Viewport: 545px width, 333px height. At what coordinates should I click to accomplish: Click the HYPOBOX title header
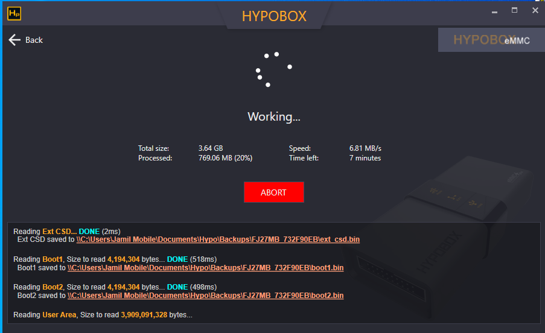coord(274,16)
